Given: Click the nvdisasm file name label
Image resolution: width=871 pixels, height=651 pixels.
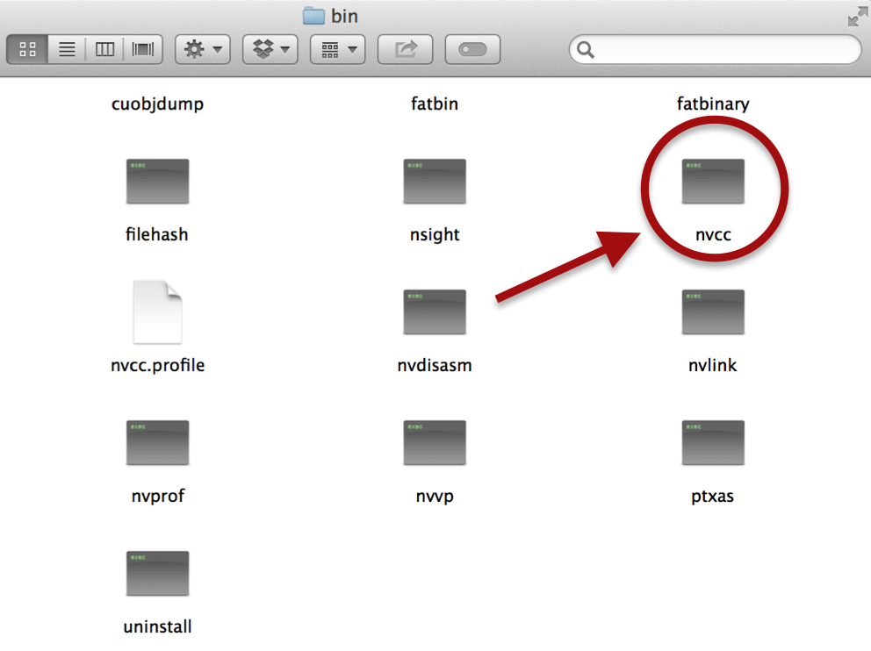Looking at the screenshot, I should click(435, 365).
